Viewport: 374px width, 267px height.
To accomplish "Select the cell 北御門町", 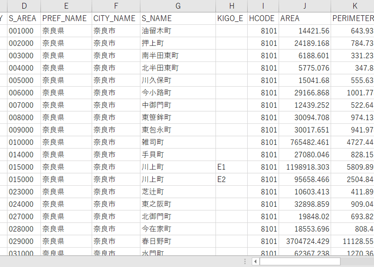I will tap(178, 217).
